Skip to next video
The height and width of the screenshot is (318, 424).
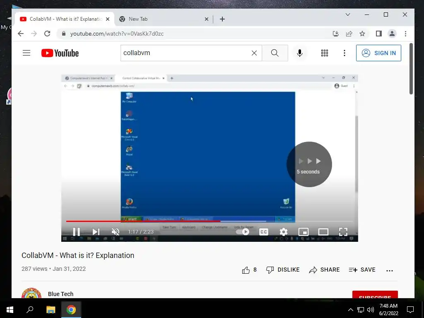96,232
